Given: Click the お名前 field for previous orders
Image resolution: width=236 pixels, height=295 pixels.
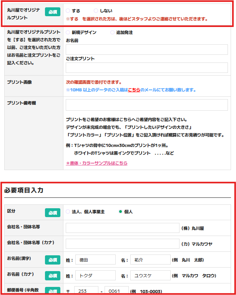Looking at the screenshot, I should click(147, 49).
